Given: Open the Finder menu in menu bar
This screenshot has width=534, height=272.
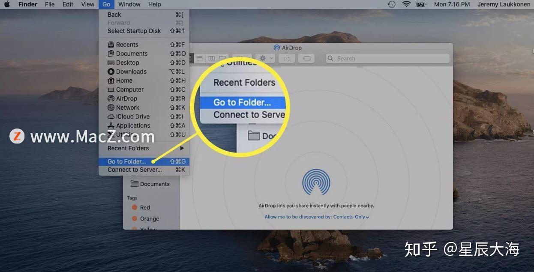Looking at the screenshot, I should click(x=28, y=4).
